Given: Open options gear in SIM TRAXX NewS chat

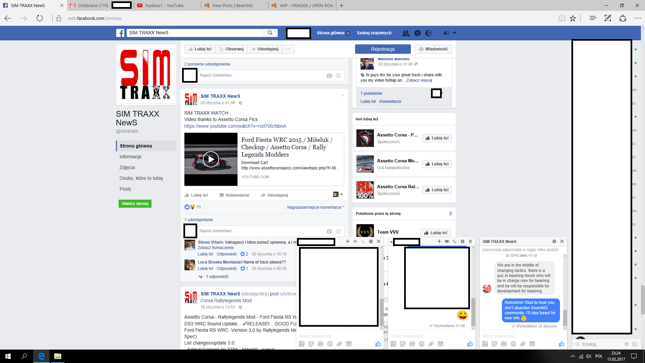Looking at the screenshot, I should click(554, 241).
